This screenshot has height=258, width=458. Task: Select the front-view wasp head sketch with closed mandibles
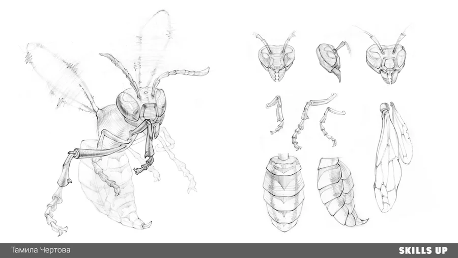click(x=276, y=57)
